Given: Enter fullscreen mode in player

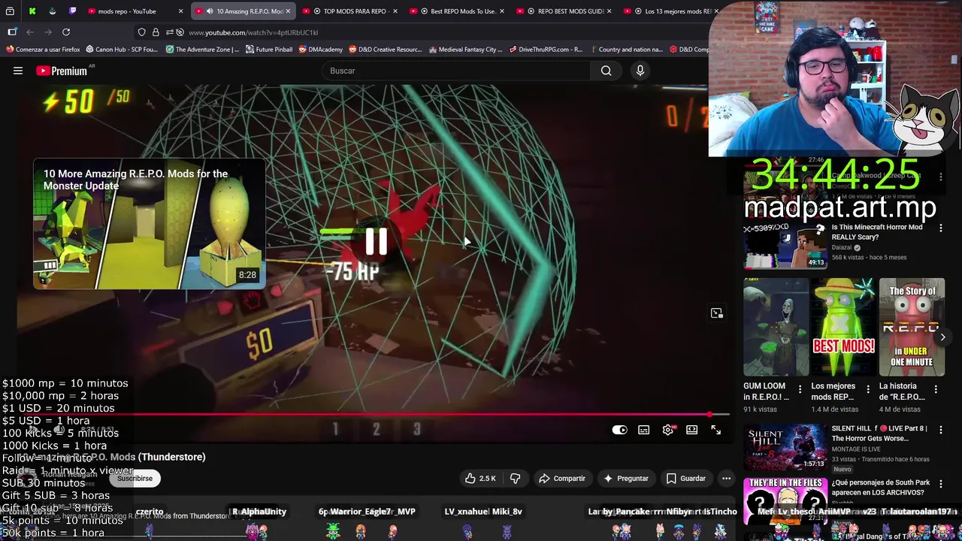Looking at the screenshot, I should coord(715,430).
